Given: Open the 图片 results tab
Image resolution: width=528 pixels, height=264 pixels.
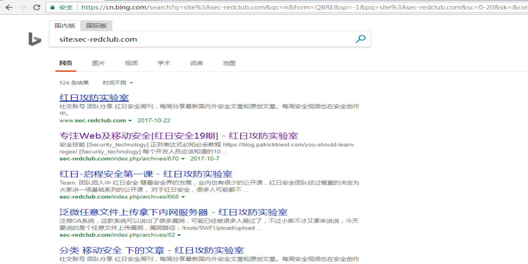Looking at the screenshot, I should click(98, 63).
